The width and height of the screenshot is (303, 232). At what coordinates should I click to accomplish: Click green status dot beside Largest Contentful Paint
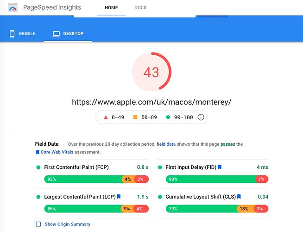38,197
